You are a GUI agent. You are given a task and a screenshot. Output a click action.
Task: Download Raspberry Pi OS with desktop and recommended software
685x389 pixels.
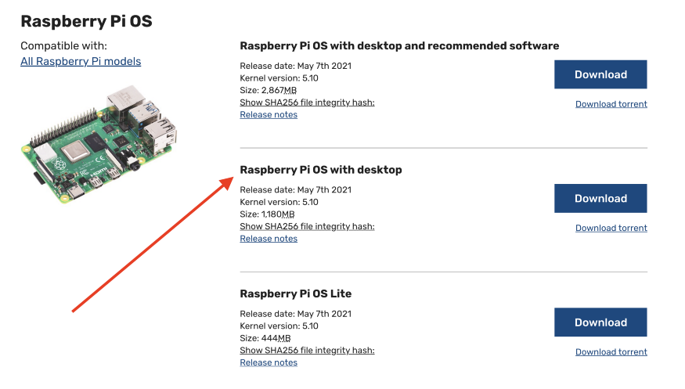(x=600, y=74)
